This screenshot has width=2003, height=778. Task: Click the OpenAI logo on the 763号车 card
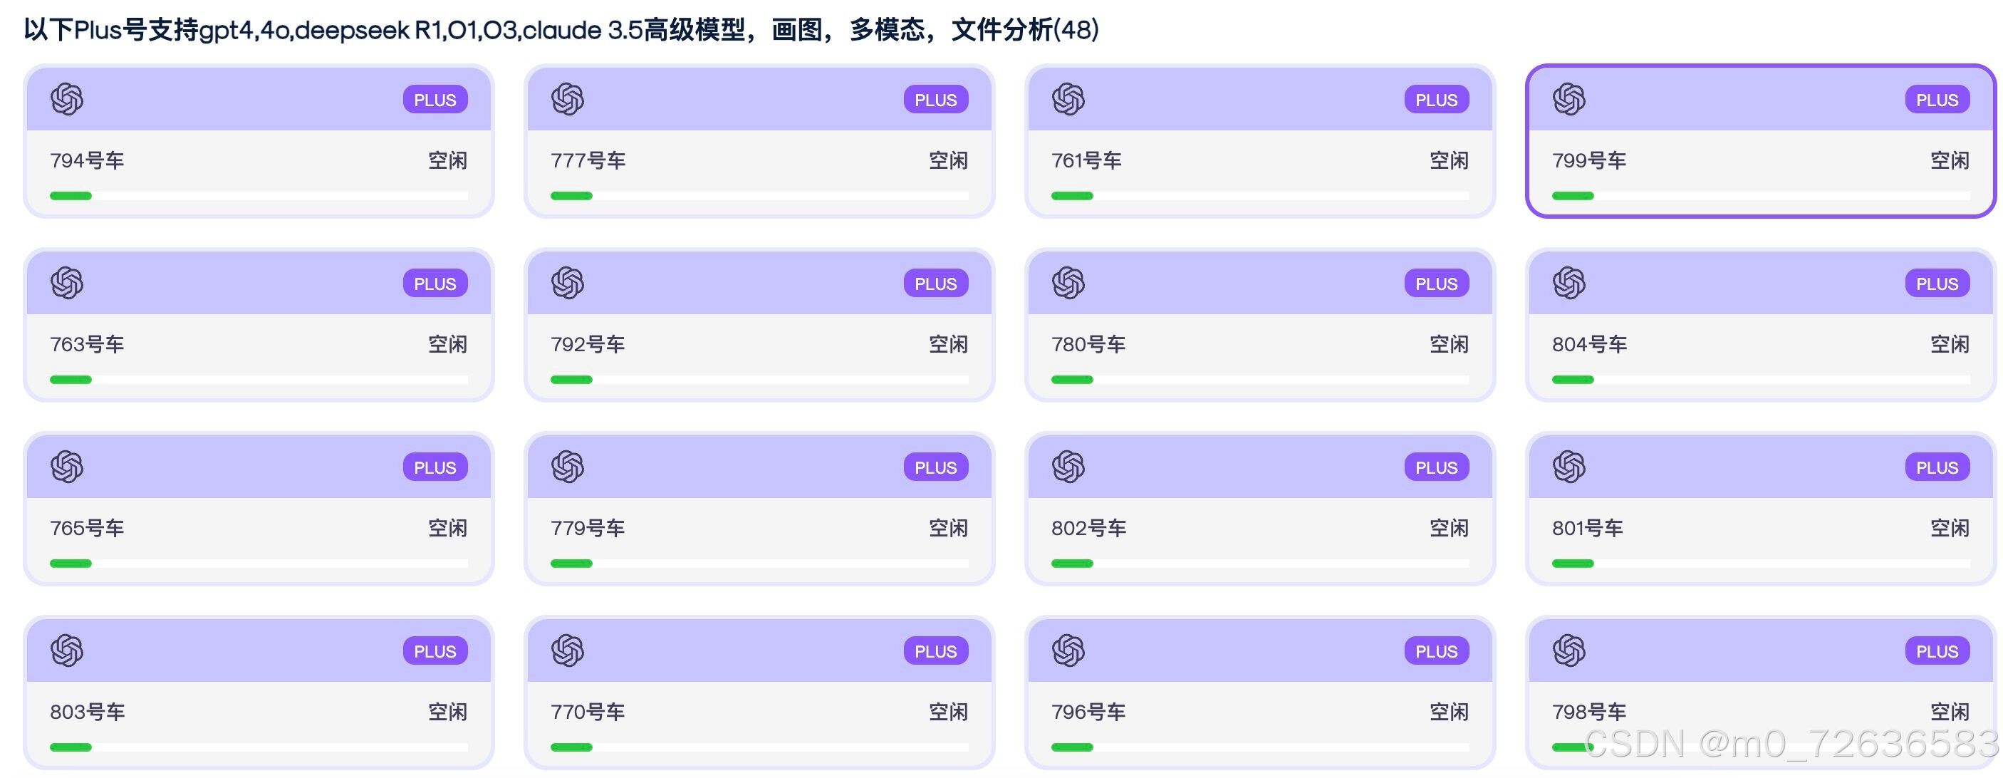tap(67, 283)
